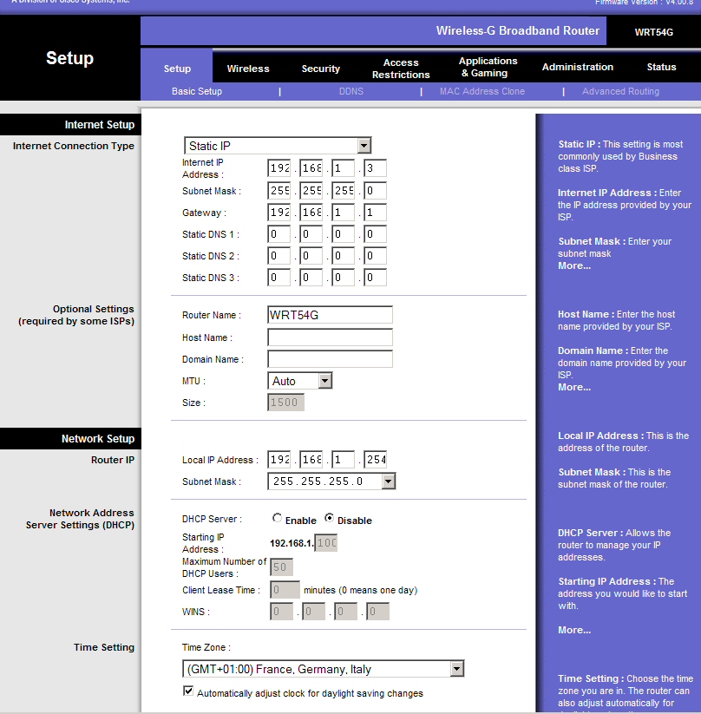Click last octet of Internet IP Address
Viewport: 701px width, 714px height.
click(376, 168)
